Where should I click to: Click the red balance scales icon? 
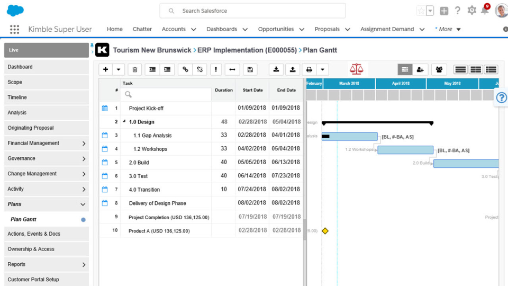click(356, 69)
